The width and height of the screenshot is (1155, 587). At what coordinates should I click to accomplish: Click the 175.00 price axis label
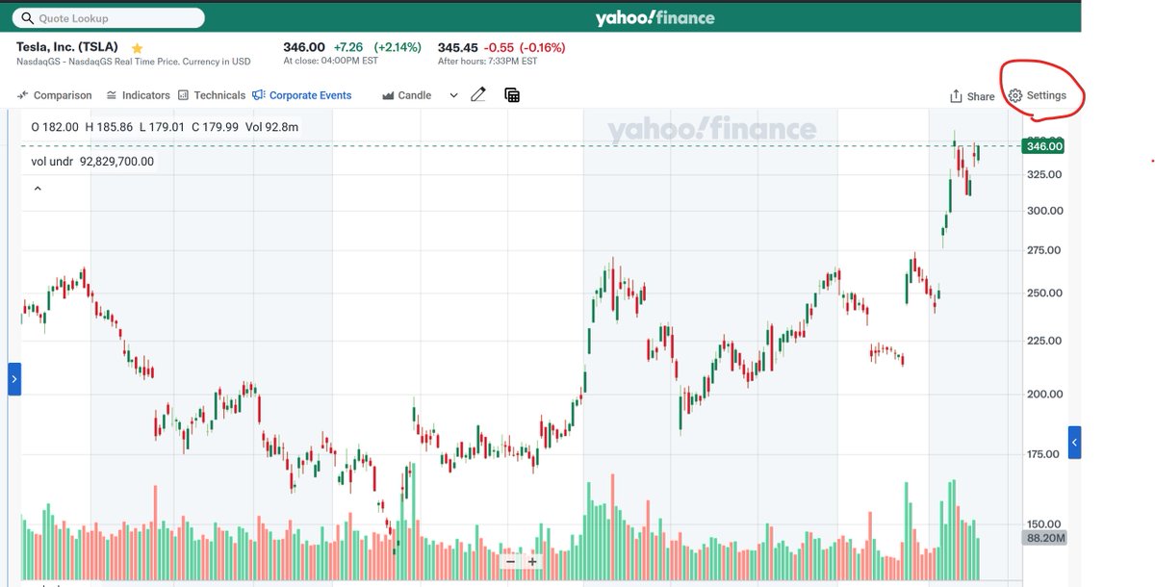(1044, 454)
